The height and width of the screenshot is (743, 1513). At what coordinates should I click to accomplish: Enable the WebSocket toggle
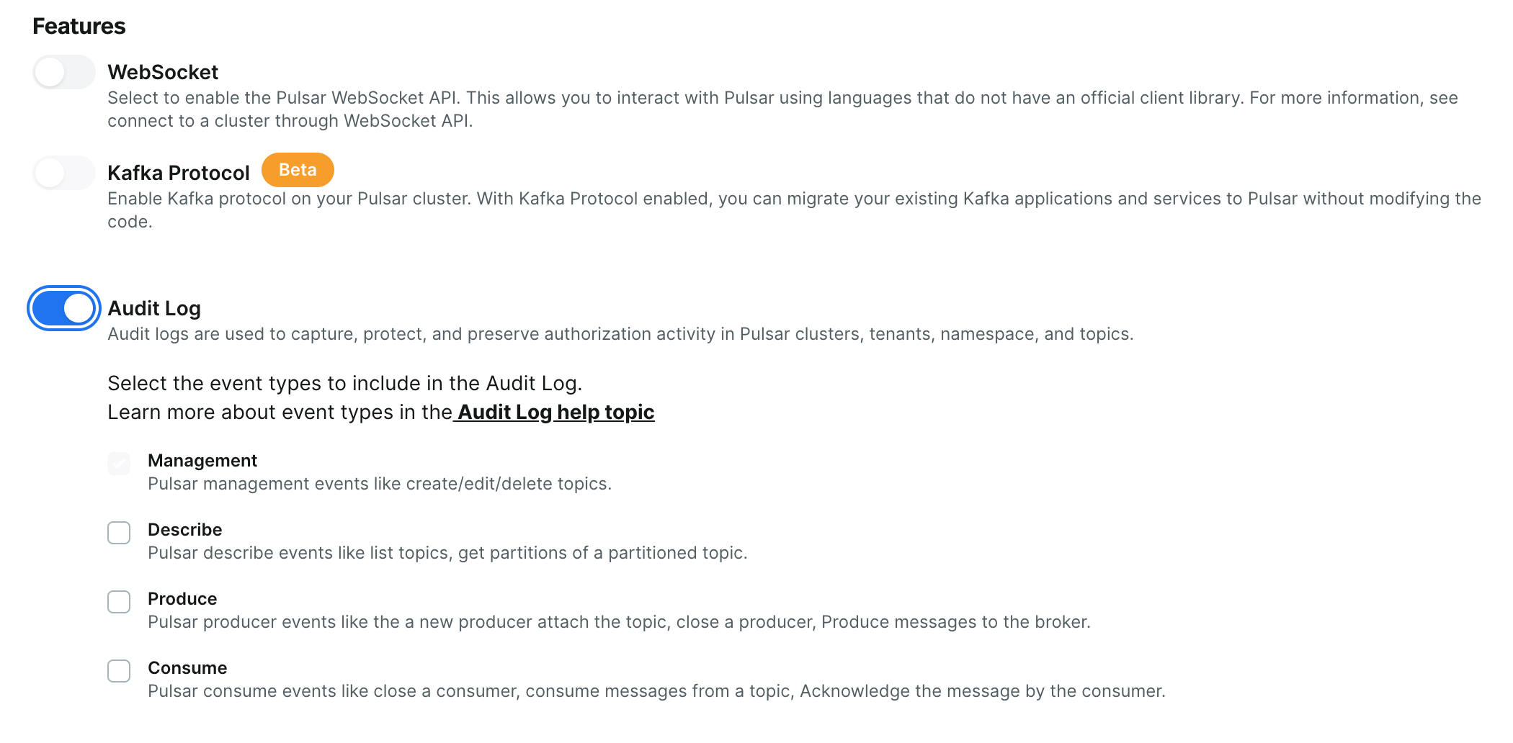(x=63, y=72)
